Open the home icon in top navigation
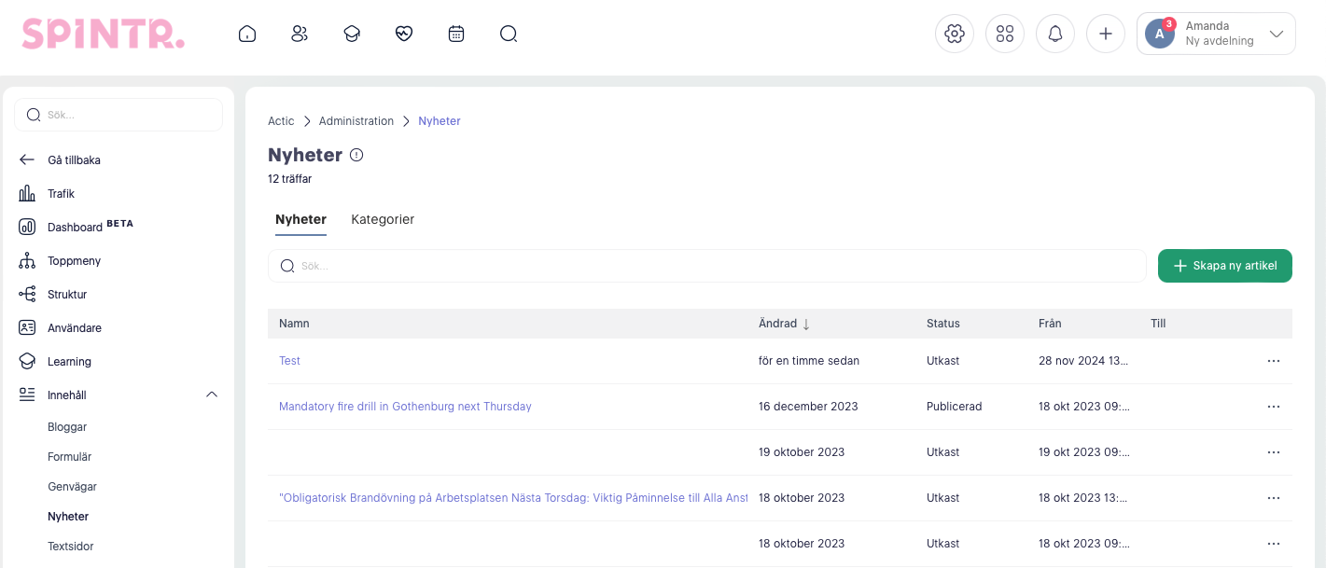Image resolution: width=1326 pixels, height=568 pixels. point(247,35)
